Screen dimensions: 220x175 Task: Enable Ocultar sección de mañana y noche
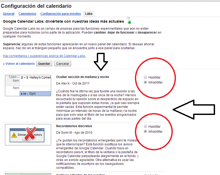145,77
